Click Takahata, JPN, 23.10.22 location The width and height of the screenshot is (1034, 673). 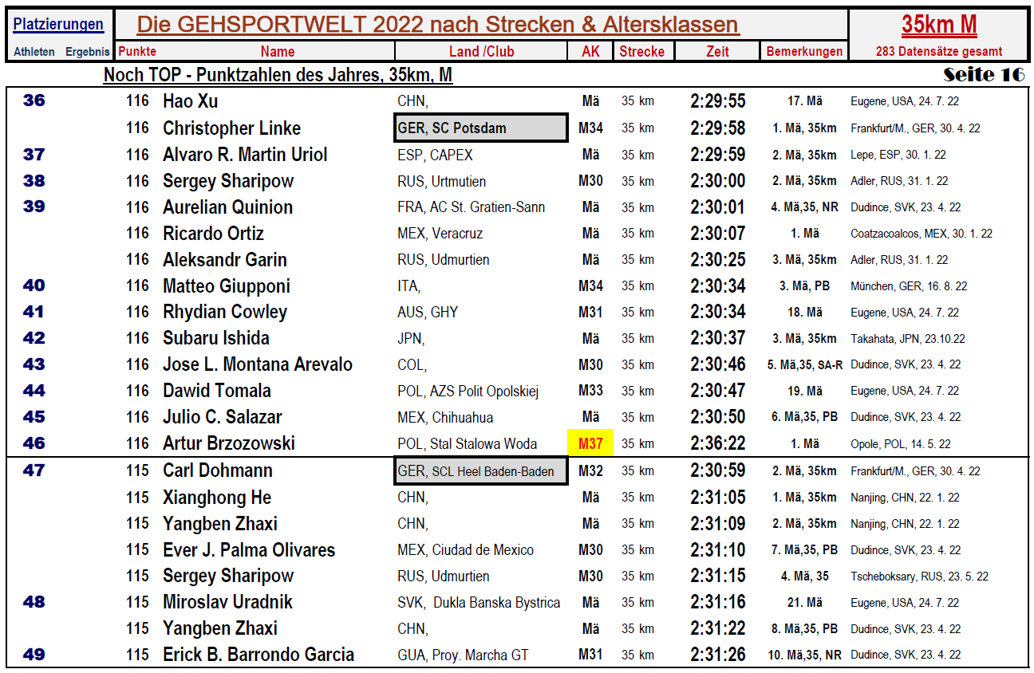pyautogui.click(x=908, y=339)
